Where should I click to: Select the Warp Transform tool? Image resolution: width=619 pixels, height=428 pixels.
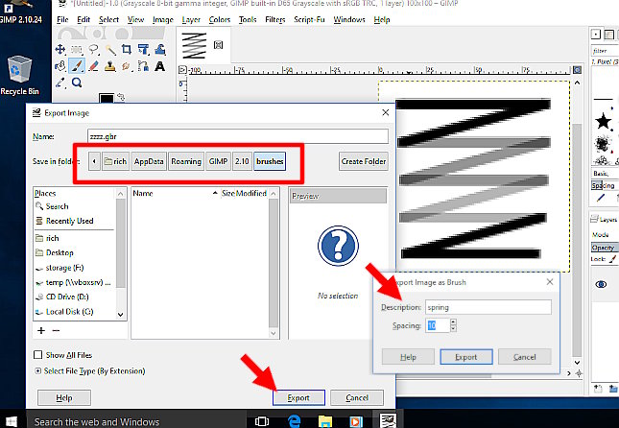pyautogui.click(x=160, y=49)
